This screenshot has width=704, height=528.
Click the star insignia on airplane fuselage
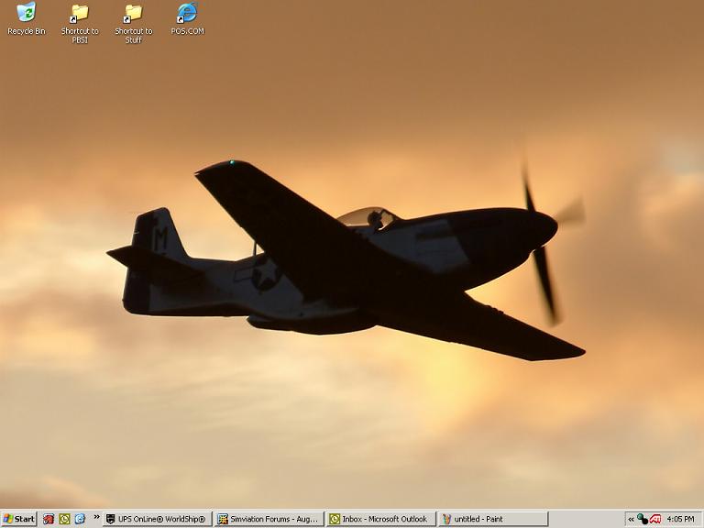[x=264, y=272]
